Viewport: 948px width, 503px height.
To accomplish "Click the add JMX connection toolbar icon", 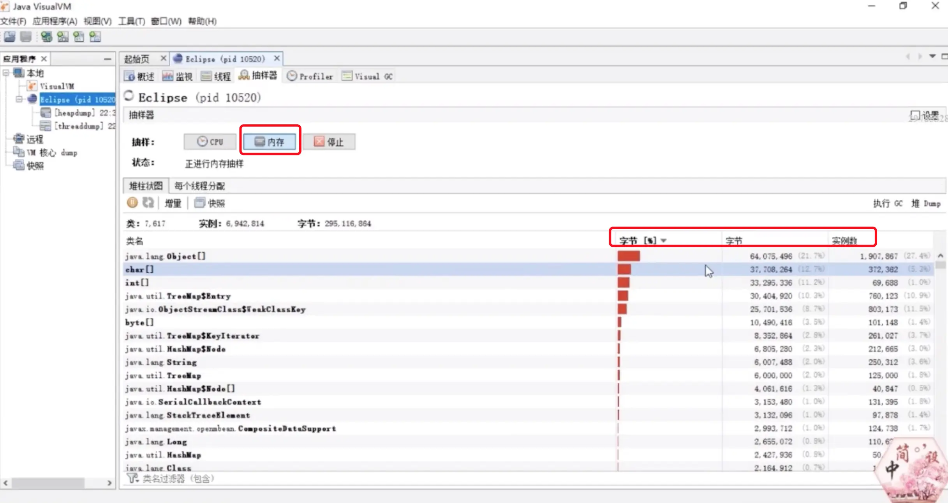I will tap(63, 37).
